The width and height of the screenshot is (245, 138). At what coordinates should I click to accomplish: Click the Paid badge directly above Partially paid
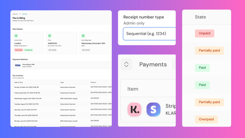pyautogui.click(x=202, y=85)
